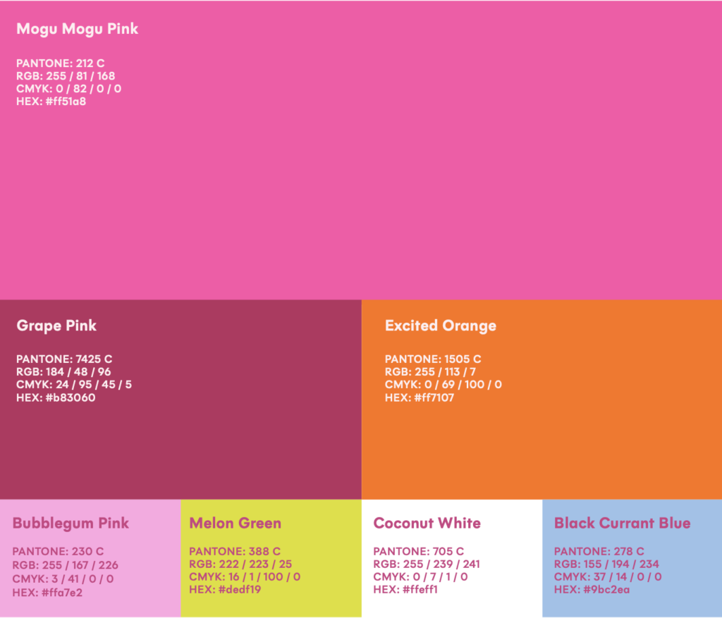Click 'RGB: 255 / 167 / 226' value
This screenshot has width=722, height=618.
[66, 565]
